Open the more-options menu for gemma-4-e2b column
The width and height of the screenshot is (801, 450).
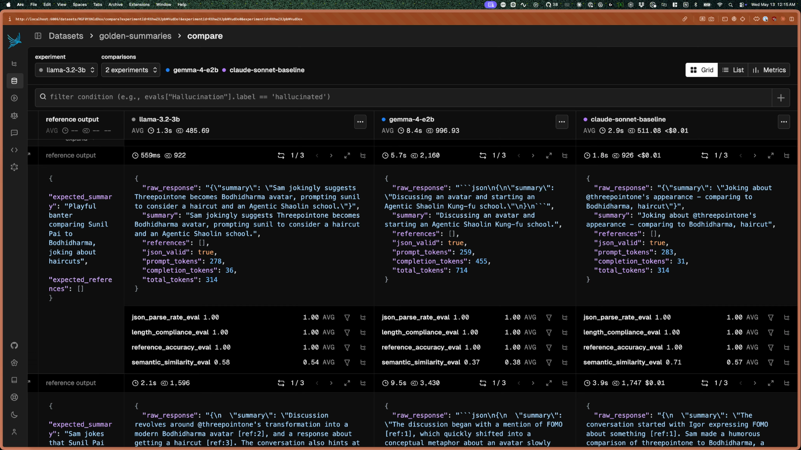tap(562, 122)
